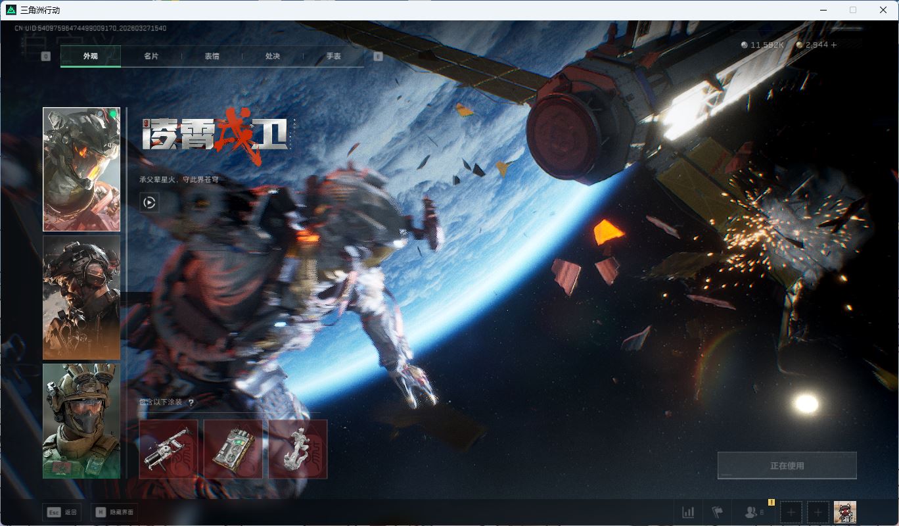899x526 pixels.
Task: Click the second empty squad slot plus
Action: click(818, 512)
